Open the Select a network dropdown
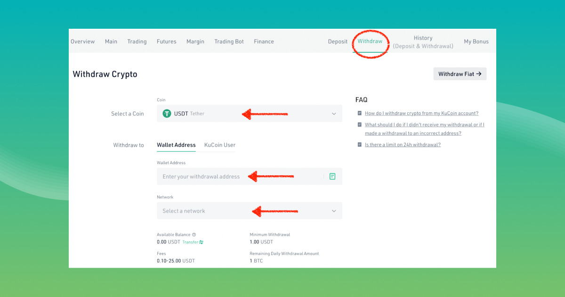 [x=334, y=211]
